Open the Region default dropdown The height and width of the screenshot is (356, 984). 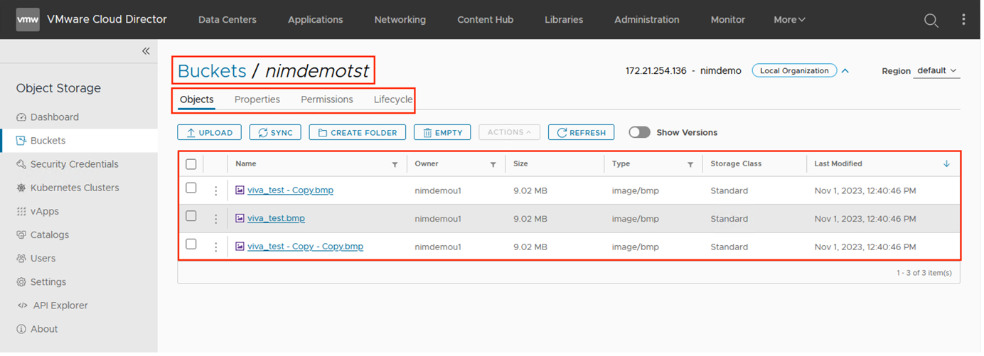coord(936,71)
